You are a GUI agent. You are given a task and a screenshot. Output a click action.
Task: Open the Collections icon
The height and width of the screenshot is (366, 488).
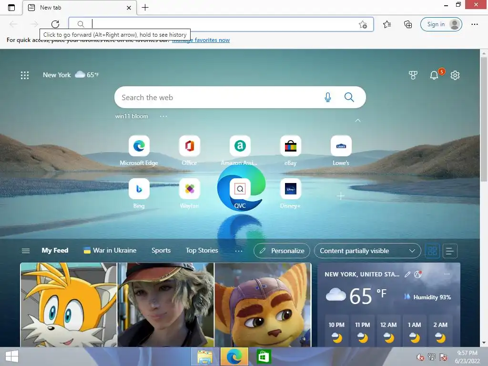(408, 24)
